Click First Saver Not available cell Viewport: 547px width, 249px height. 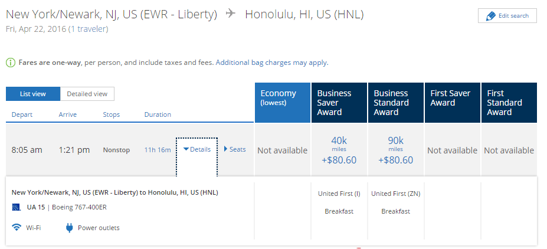pos(452,150)
